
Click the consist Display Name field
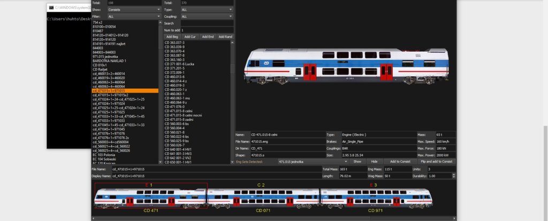pyautogui.click(x=216, y=176)
